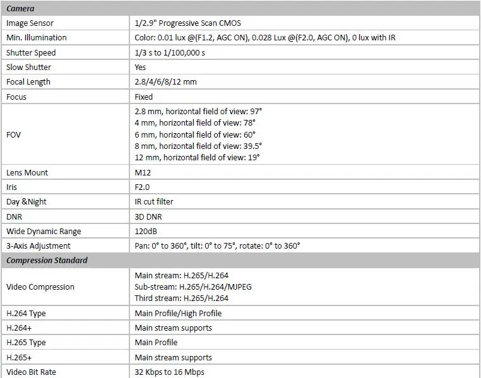Select the Video Bit Rate value
This screenshot has height=378, width=481.
point(169,372)
